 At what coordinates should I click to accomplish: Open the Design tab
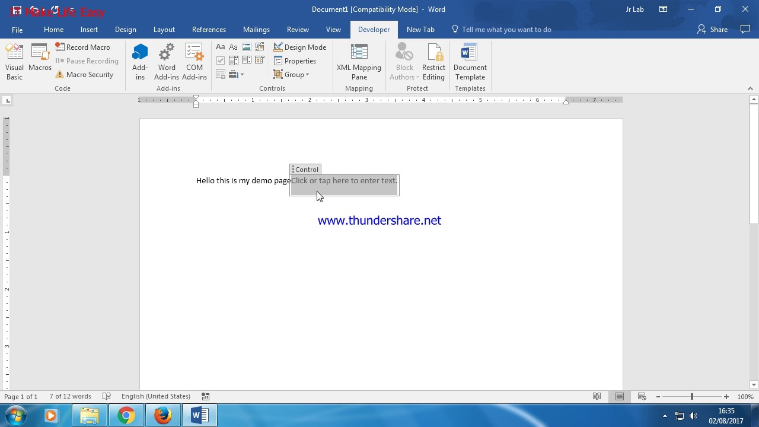pyautogui.click(x=126, y=30)
